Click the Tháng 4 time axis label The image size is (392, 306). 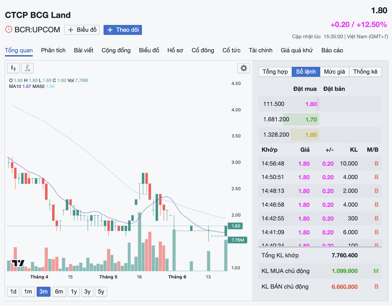click(39, 277)
